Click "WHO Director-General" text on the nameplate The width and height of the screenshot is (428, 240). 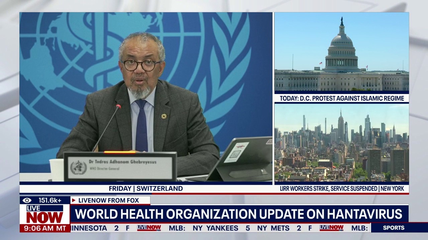pos(104,169)
